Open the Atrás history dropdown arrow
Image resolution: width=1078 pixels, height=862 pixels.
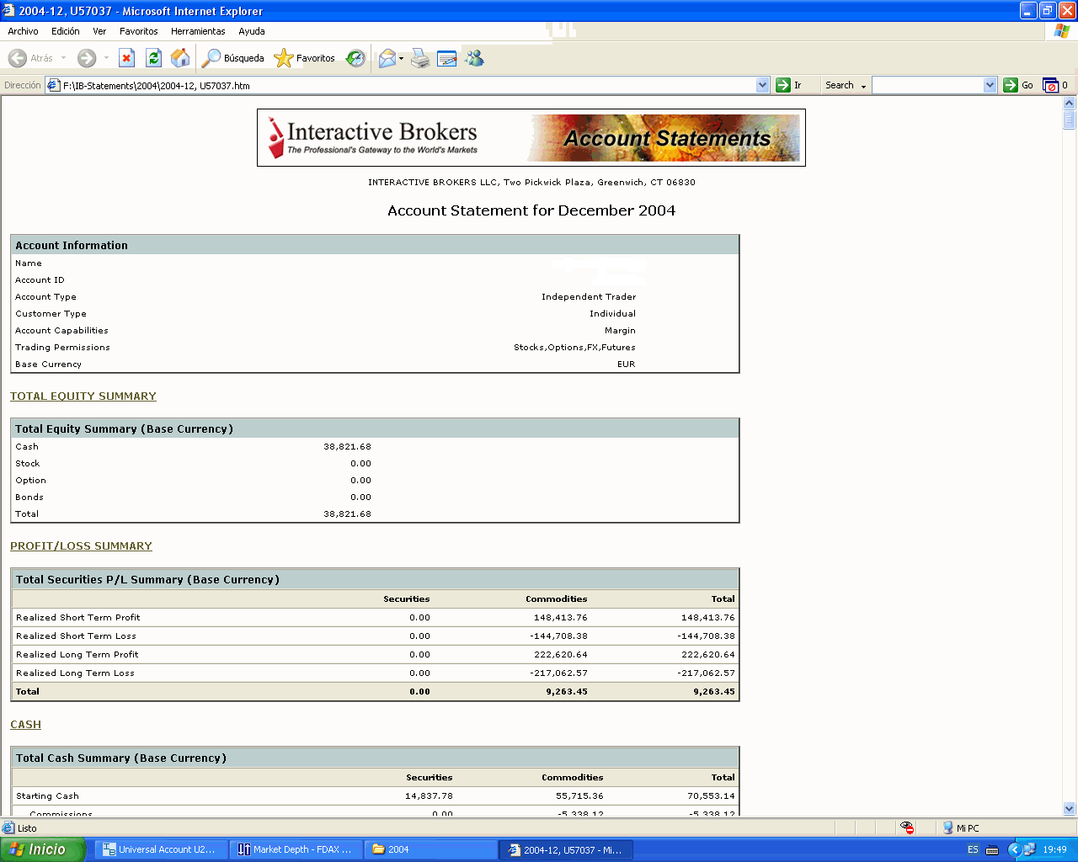[63, 58]
